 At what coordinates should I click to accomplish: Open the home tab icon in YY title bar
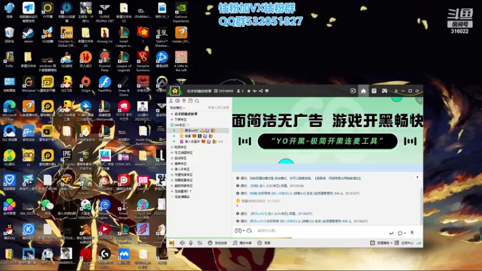(363, 91)
